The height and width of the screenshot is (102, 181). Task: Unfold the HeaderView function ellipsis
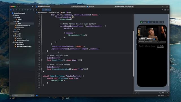pyautogui.click(x=79, y=60)
